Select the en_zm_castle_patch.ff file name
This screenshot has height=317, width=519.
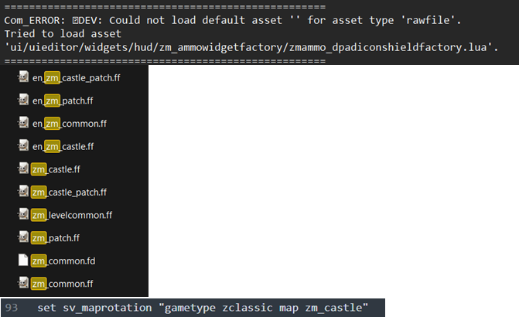pos(76,78)
